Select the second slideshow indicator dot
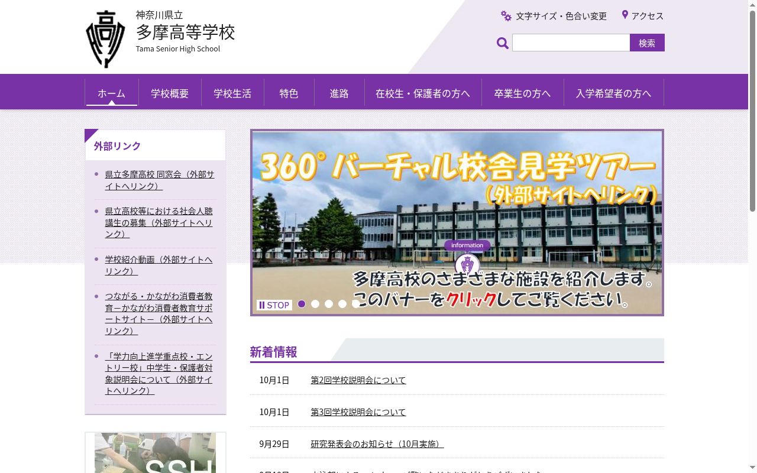757x473 pixels. (x=315, y=304)
